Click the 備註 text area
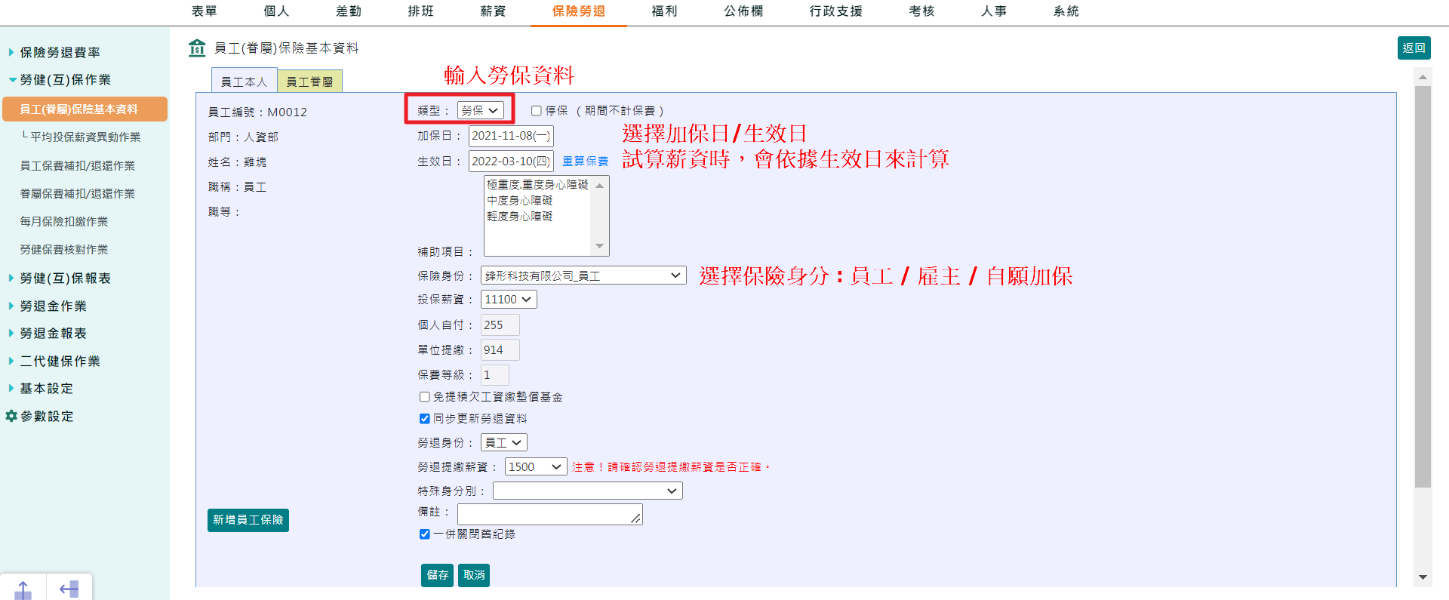1449x600 pixels. (550, 514)
